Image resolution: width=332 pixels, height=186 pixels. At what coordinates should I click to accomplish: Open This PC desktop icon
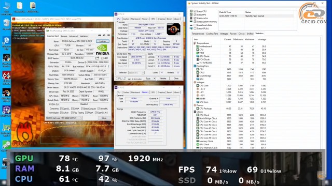tap(6, 6)
